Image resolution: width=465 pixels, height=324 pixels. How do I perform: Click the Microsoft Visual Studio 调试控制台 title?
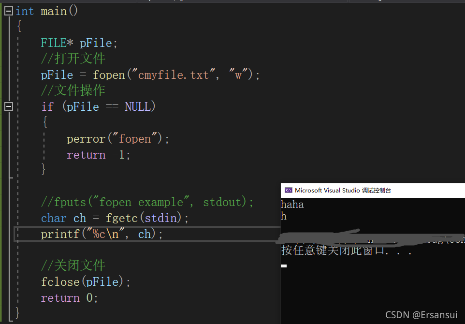[x=343, y=191]
